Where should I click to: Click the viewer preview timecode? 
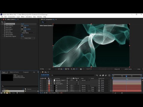click(x=89, y=69)
